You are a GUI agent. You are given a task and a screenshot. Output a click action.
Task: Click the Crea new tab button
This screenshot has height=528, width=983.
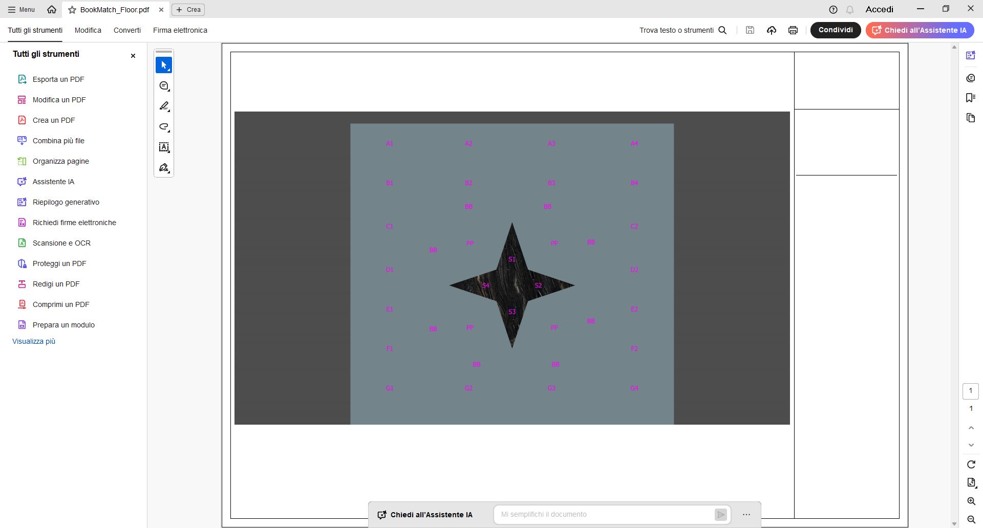[x=188, y=9]
